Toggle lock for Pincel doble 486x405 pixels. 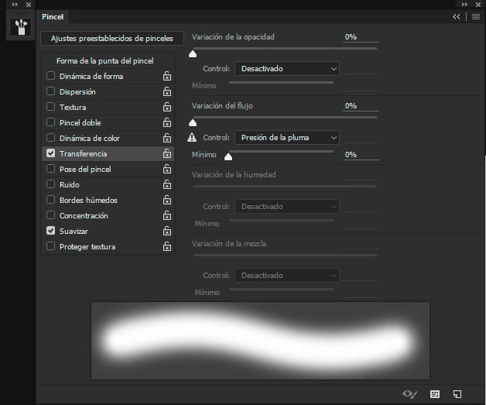pyautogui.click(x=167, y=122)
